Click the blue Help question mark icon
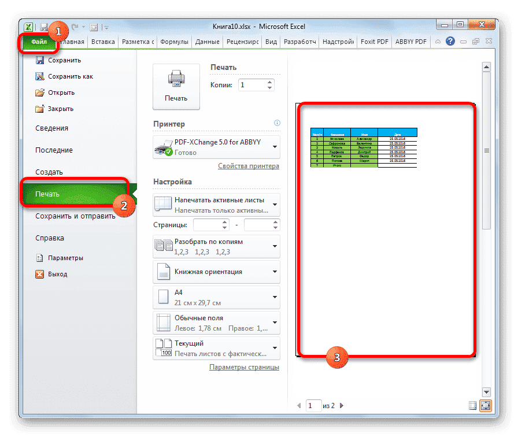Viewport: 518px width, 437px height. 450,42
